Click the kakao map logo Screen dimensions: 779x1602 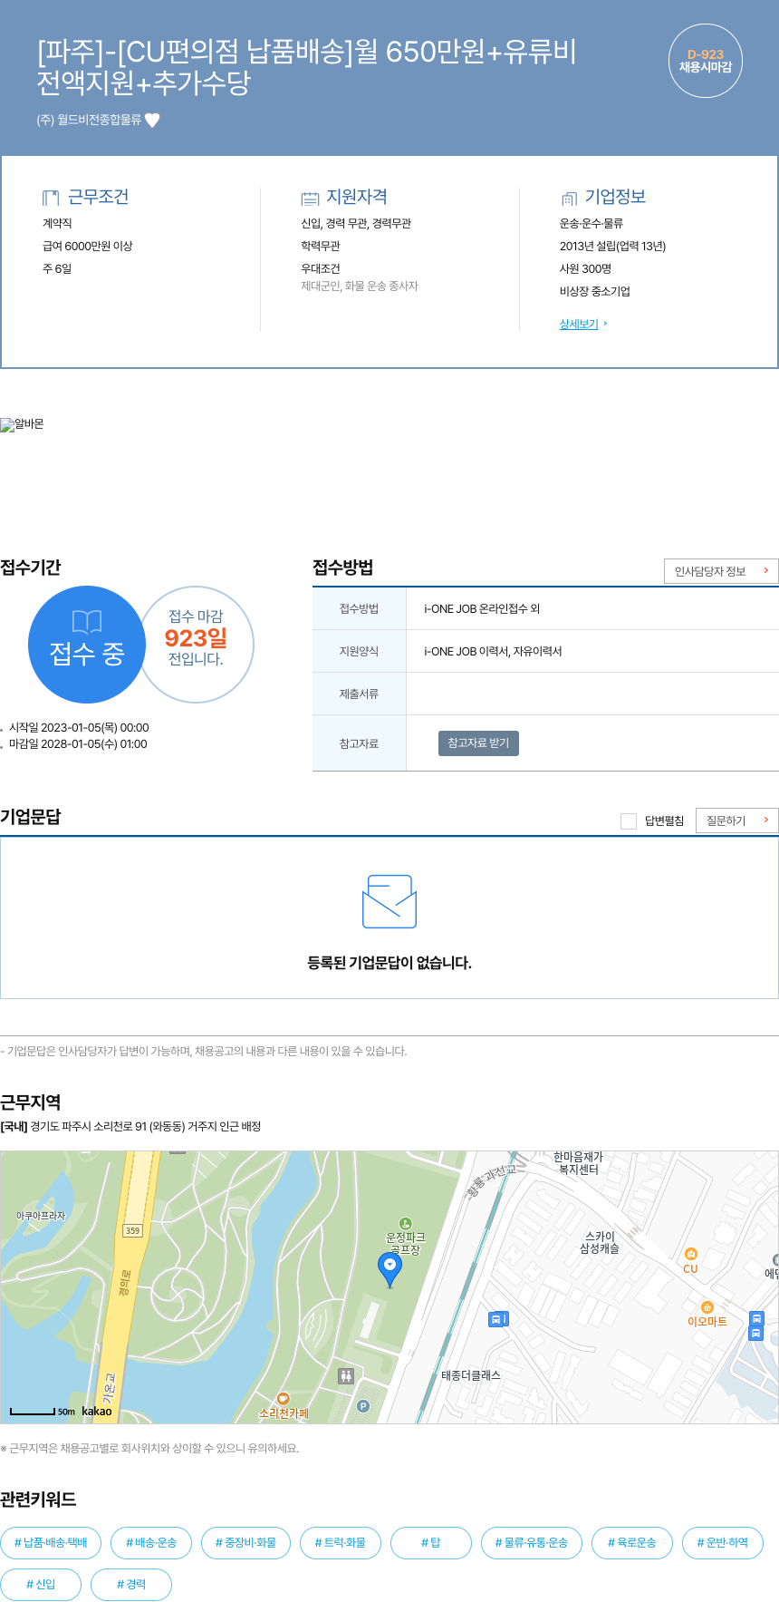coord(97,1412)
